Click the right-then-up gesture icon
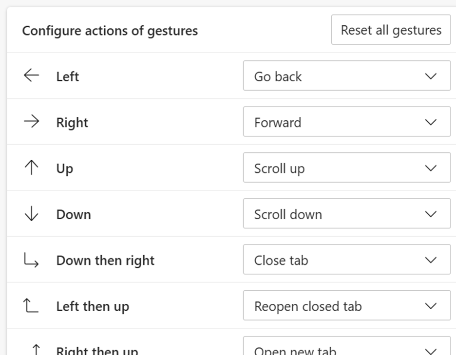 point(36,350)
